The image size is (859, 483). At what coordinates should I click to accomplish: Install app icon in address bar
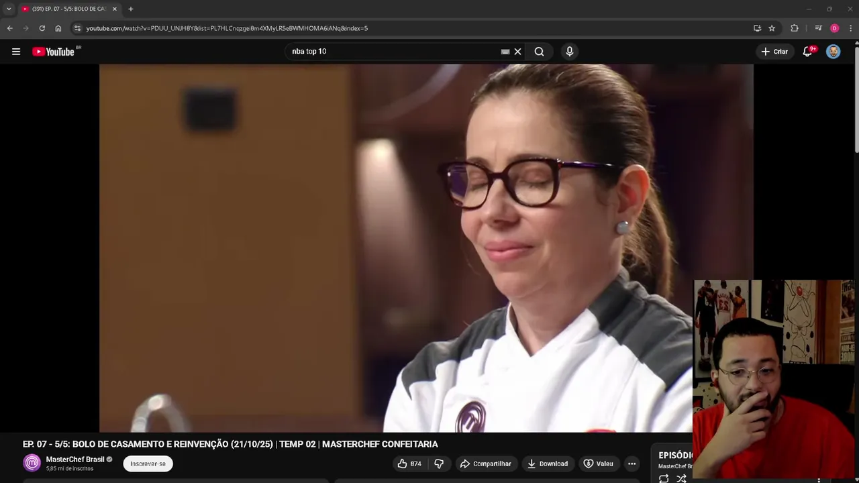(x=757, y=28)
